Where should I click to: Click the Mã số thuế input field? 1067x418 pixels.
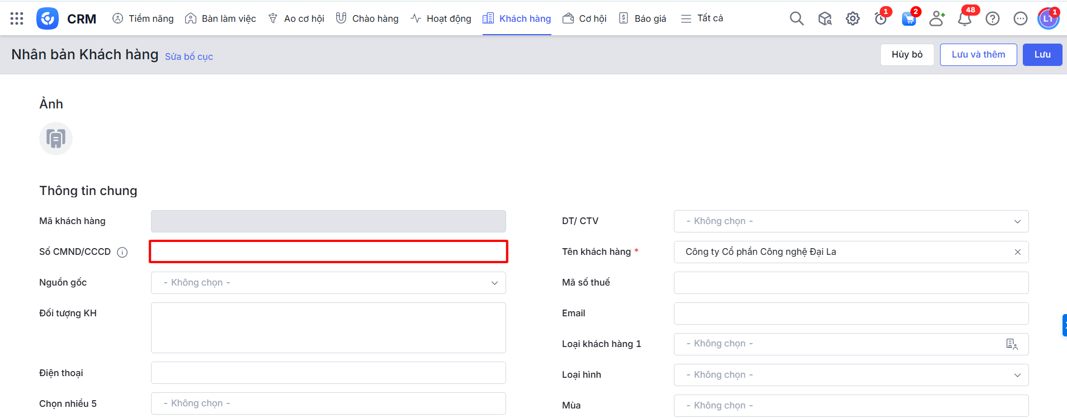[851, 283]
